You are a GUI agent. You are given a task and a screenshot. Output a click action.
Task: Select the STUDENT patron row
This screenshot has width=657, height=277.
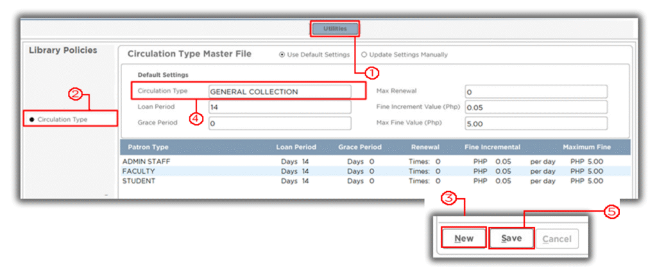[x=139, y=181]
